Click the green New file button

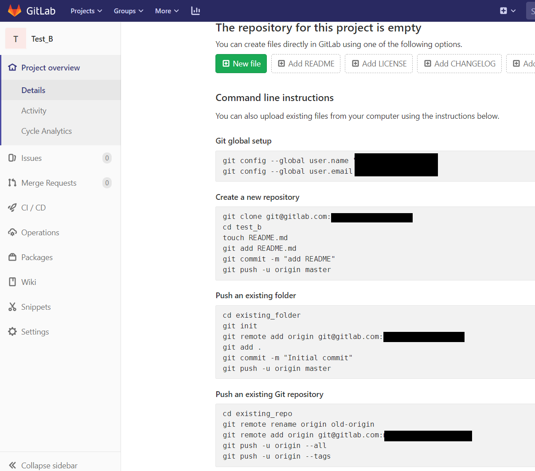pyautogui.click(x=241, y=64)
